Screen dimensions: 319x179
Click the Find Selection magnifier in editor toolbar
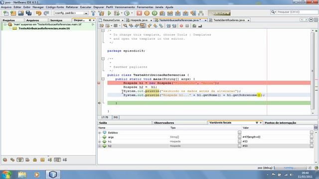coord(125,26)
